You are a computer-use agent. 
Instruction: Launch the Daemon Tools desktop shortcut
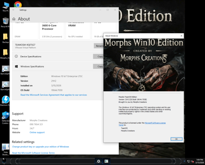tap(5, 101)
